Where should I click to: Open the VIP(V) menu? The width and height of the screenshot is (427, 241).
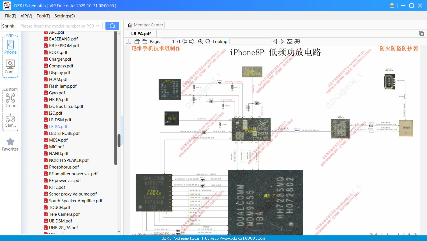click(26, 16)
